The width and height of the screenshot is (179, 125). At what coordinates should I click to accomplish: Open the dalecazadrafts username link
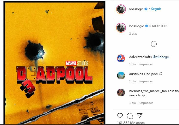(x=140, y=57)
